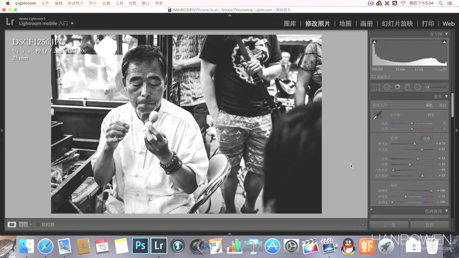Viewport: 459px width, 258px height.
Task: Open the 编辑 menu
Action: [58, 3]
